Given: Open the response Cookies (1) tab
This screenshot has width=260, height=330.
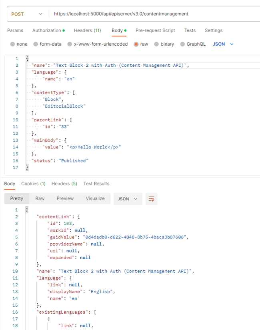Looking at the screenshot, I should [x=33, y=184].
